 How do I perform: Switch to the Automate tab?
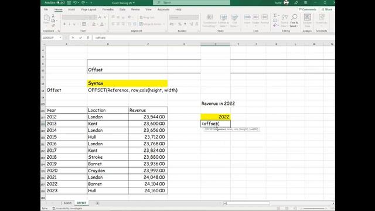point(163,9)
